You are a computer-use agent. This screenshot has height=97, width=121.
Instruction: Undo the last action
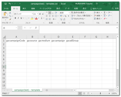(x=10, y=4)
